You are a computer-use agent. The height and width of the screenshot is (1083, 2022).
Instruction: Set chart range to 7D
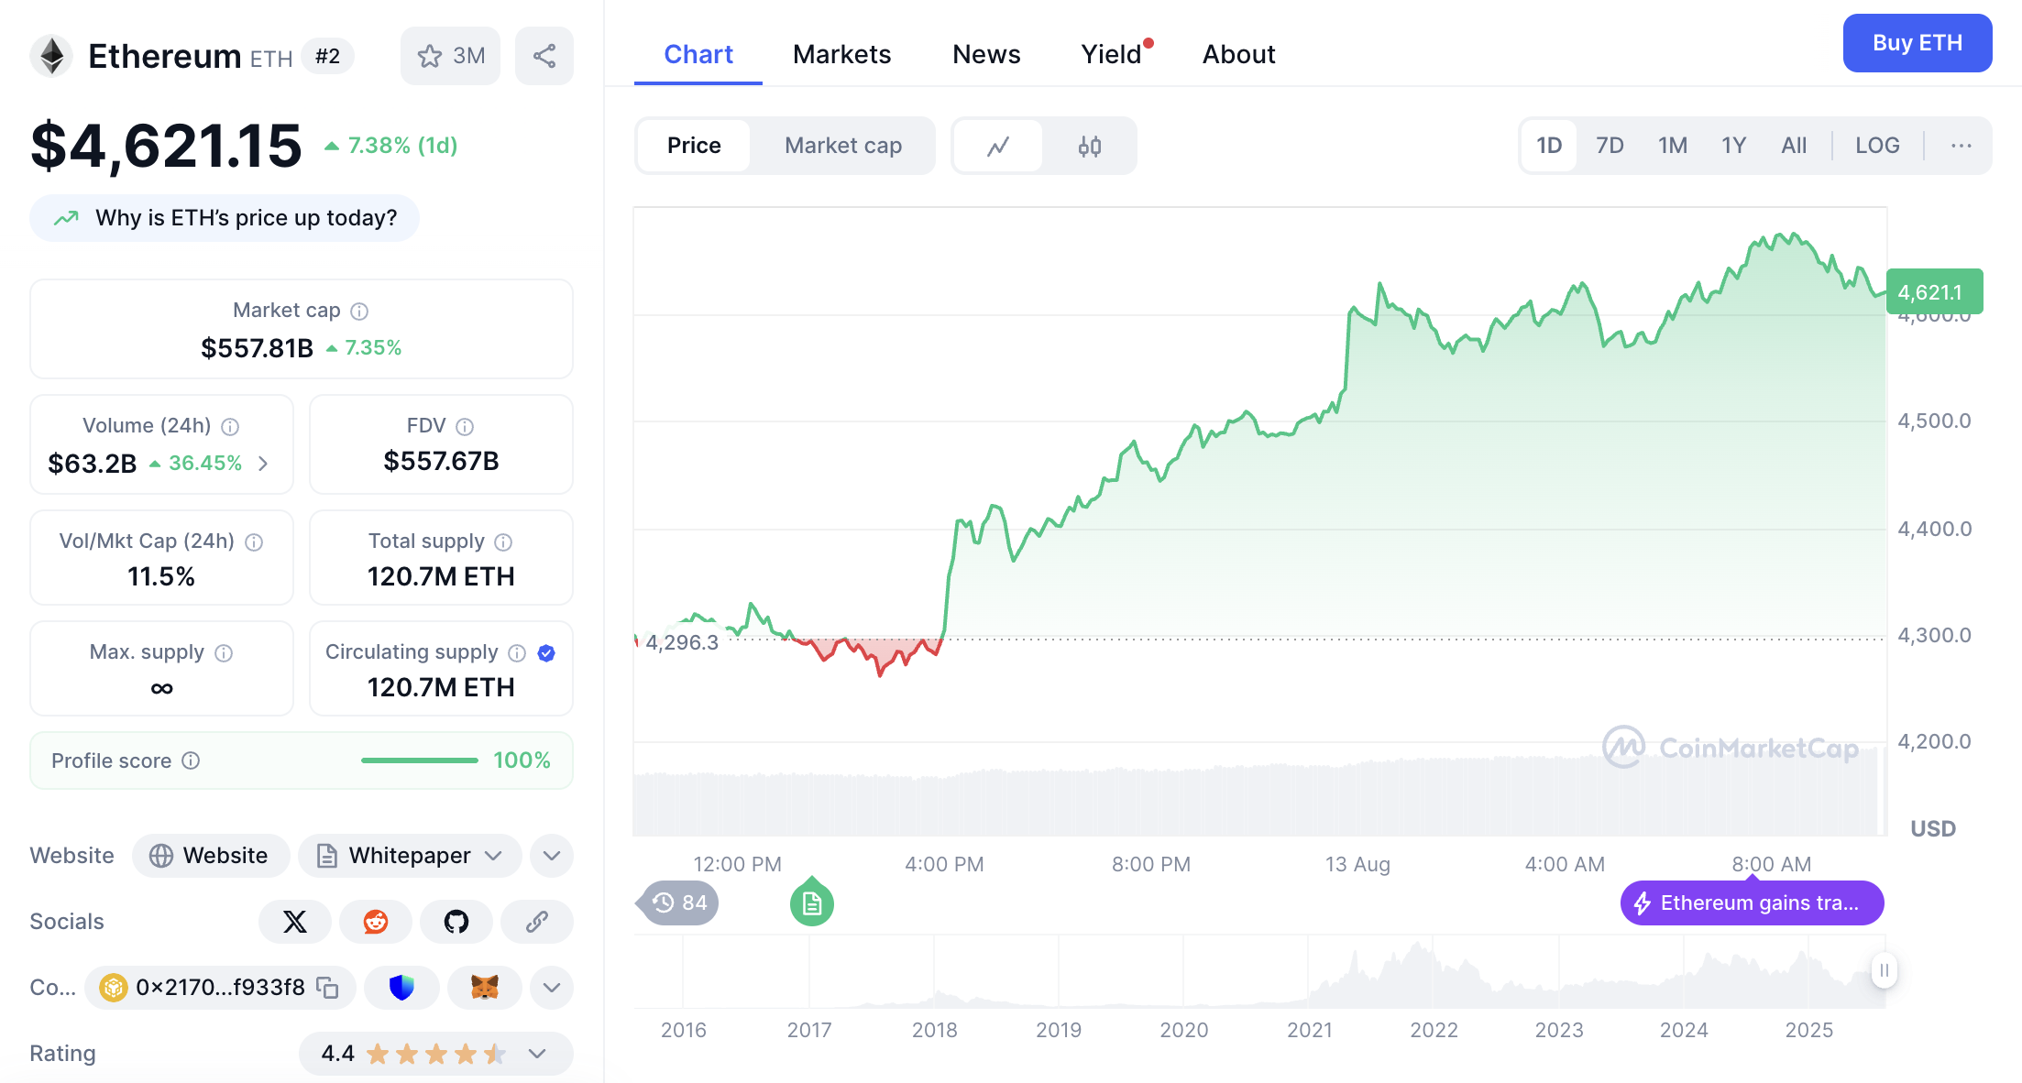[1610, 146]
